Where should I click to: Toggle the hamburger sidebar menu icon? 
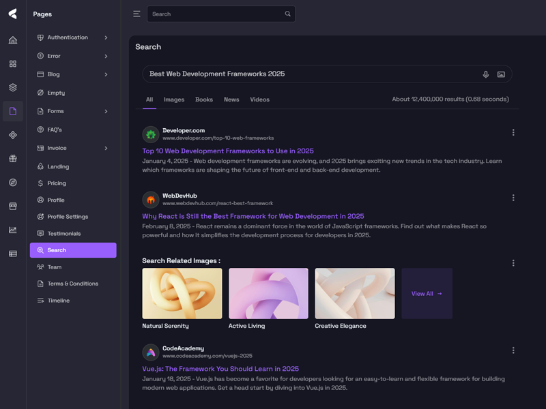[136, 14]
